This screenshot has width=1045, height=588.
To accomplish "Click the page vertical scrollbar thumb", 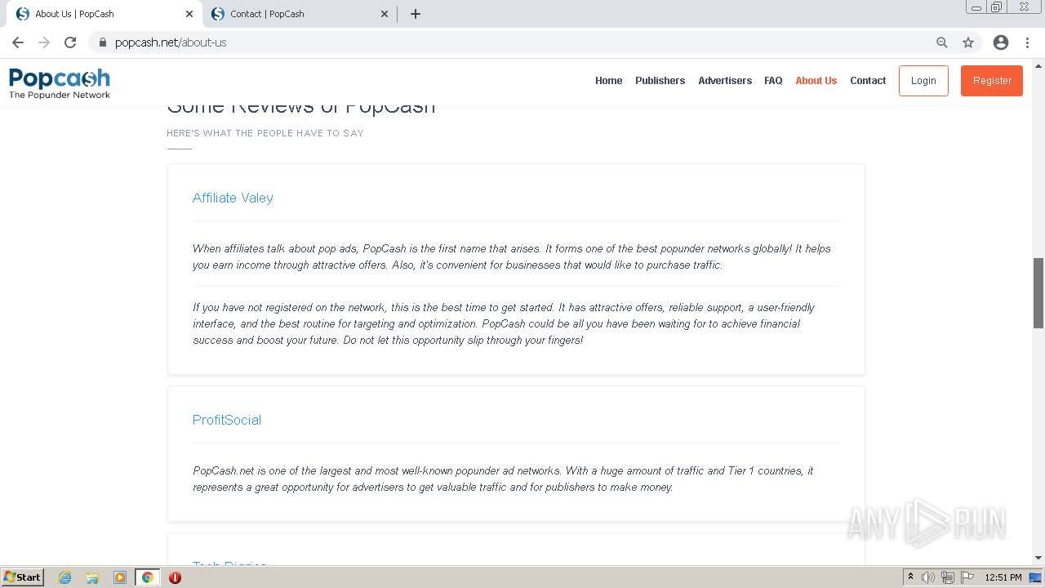I will [x=1038, y=292].
